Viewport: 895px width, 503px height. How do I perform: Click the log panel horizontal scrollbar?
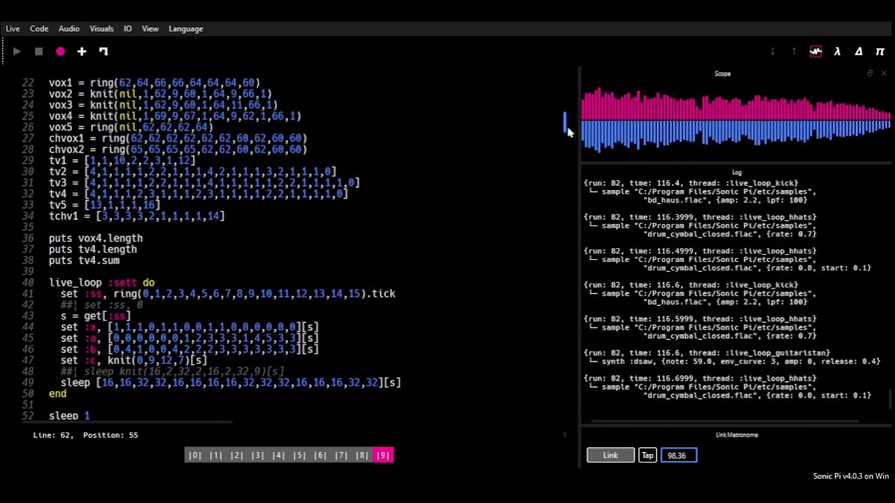click(724, 421)
